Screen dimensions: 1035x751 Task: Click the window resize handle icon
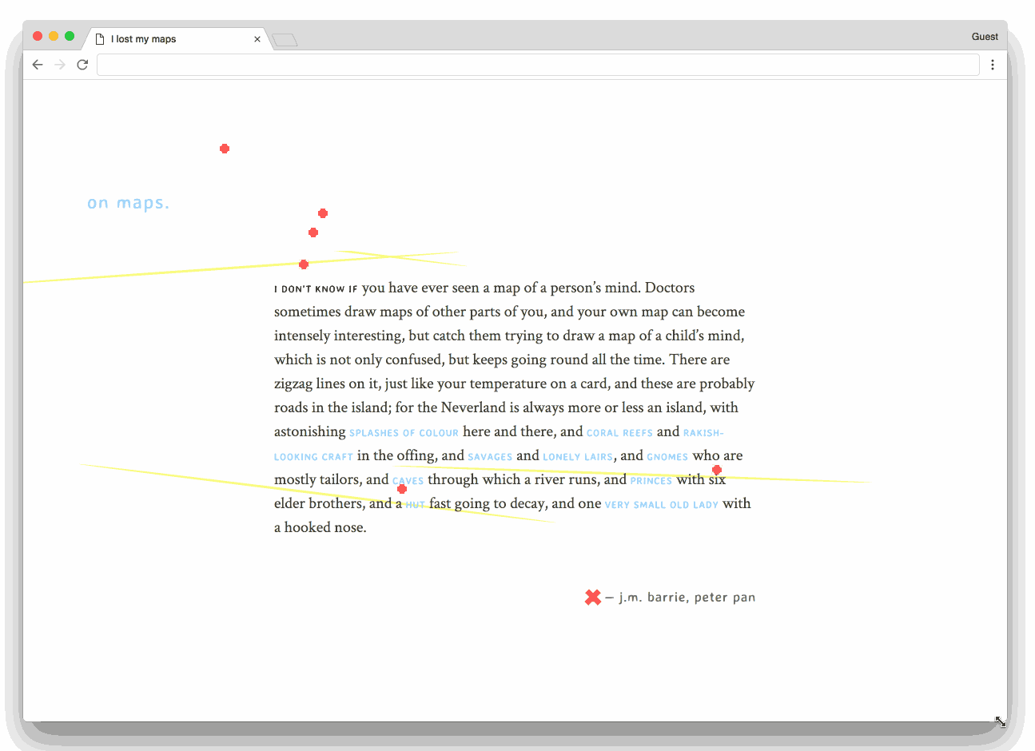(1000, 721)
